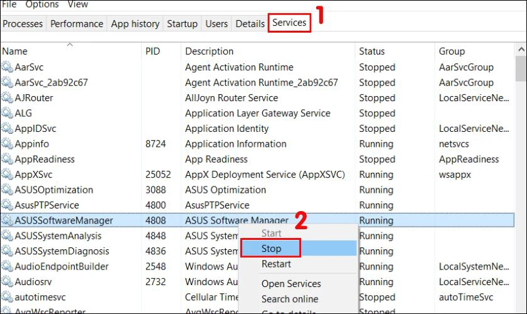Click the 'Application Identity' description

(227, 128)
